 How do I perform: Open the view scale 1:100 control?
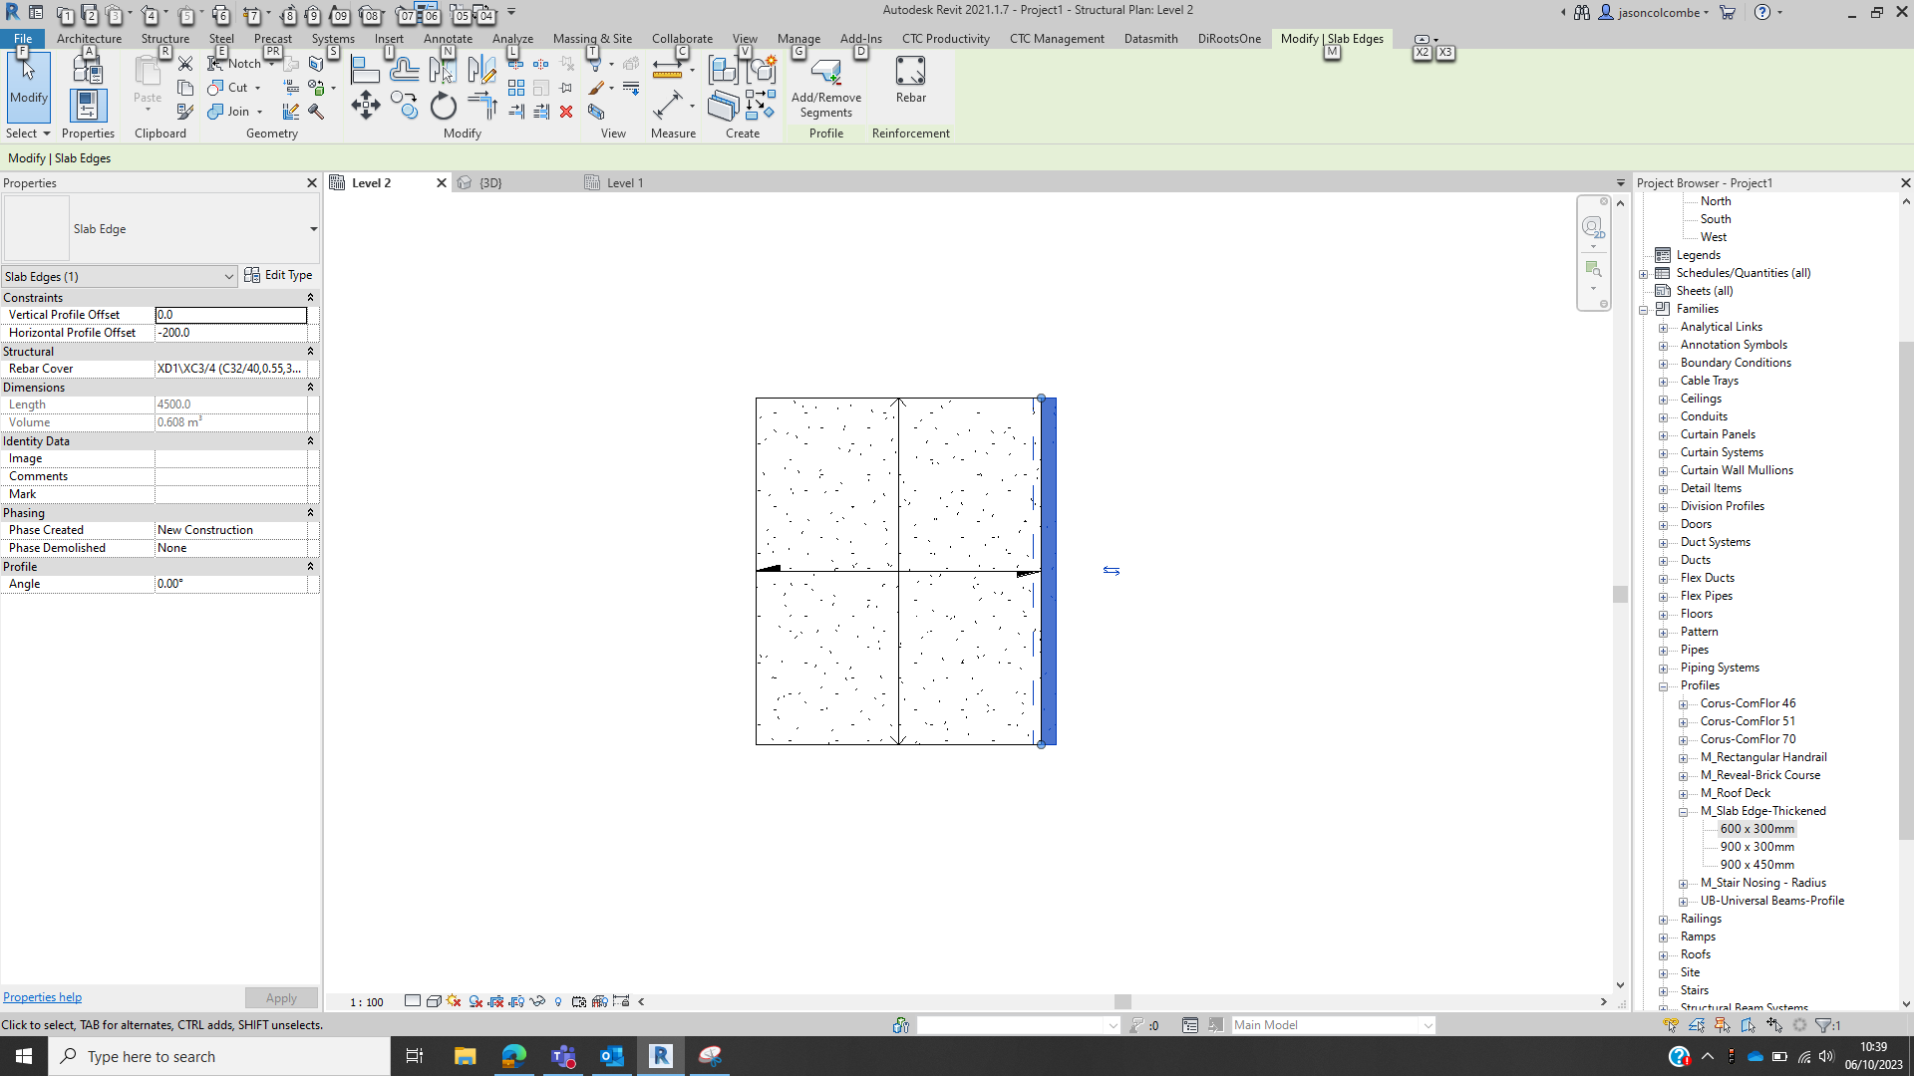pyautogui.click(x=366, y=1001)
